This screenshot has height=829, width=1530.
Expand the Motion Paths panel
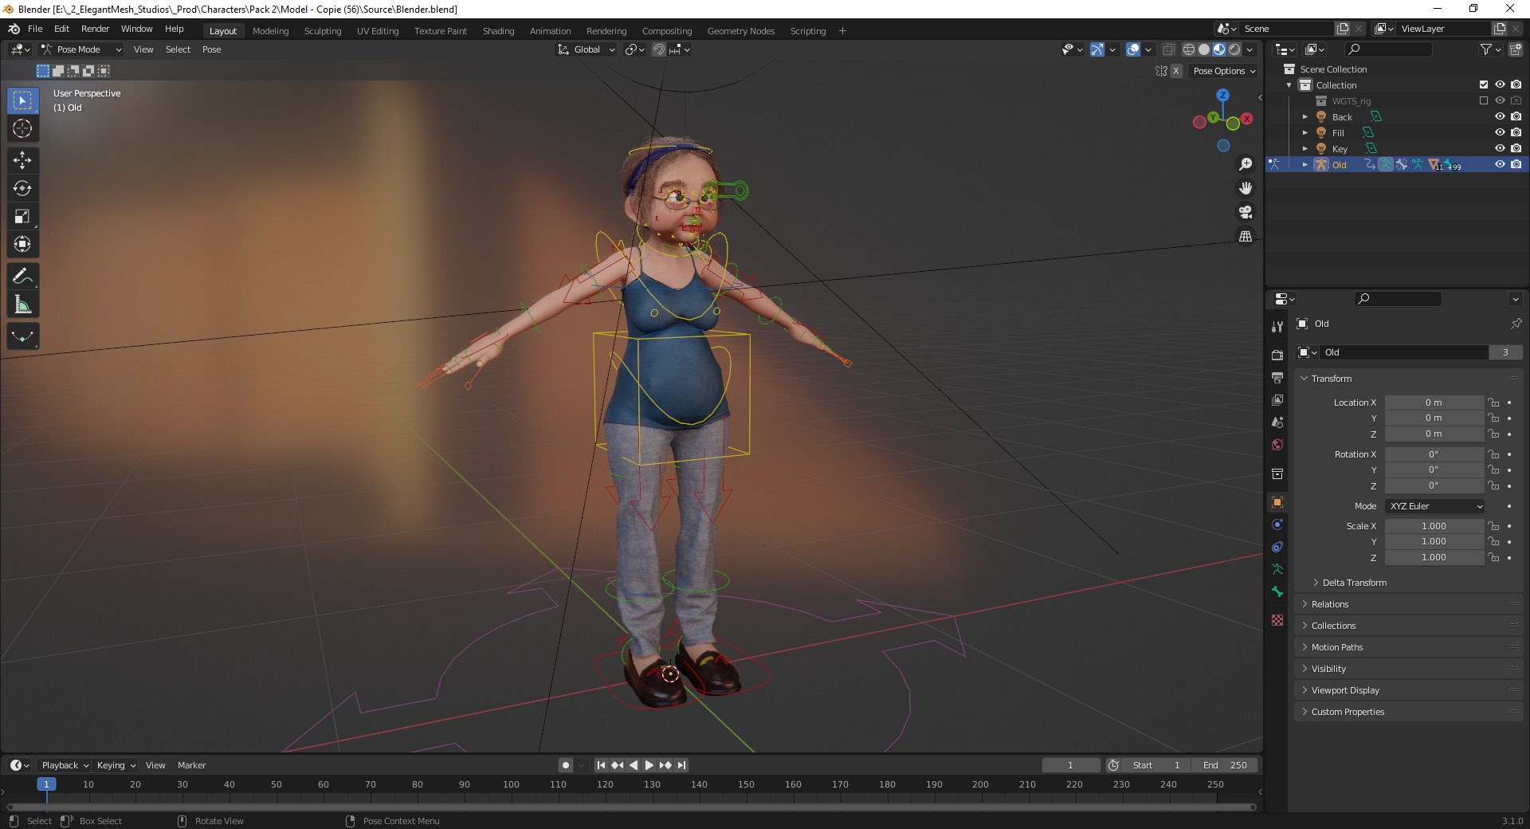1337,647
